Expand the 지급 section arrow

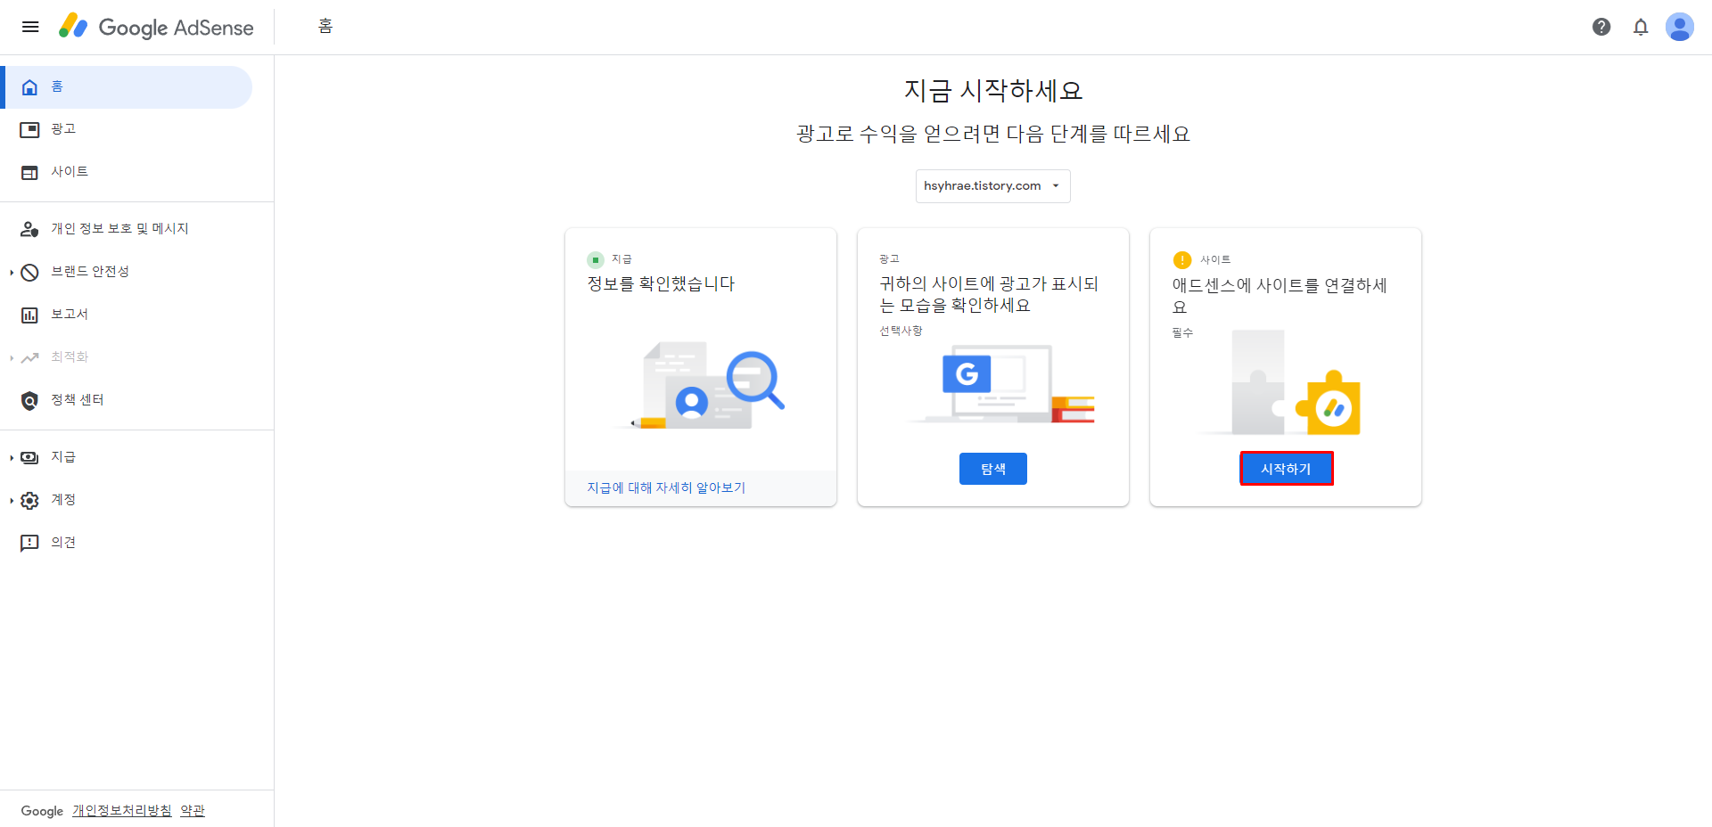11,458
